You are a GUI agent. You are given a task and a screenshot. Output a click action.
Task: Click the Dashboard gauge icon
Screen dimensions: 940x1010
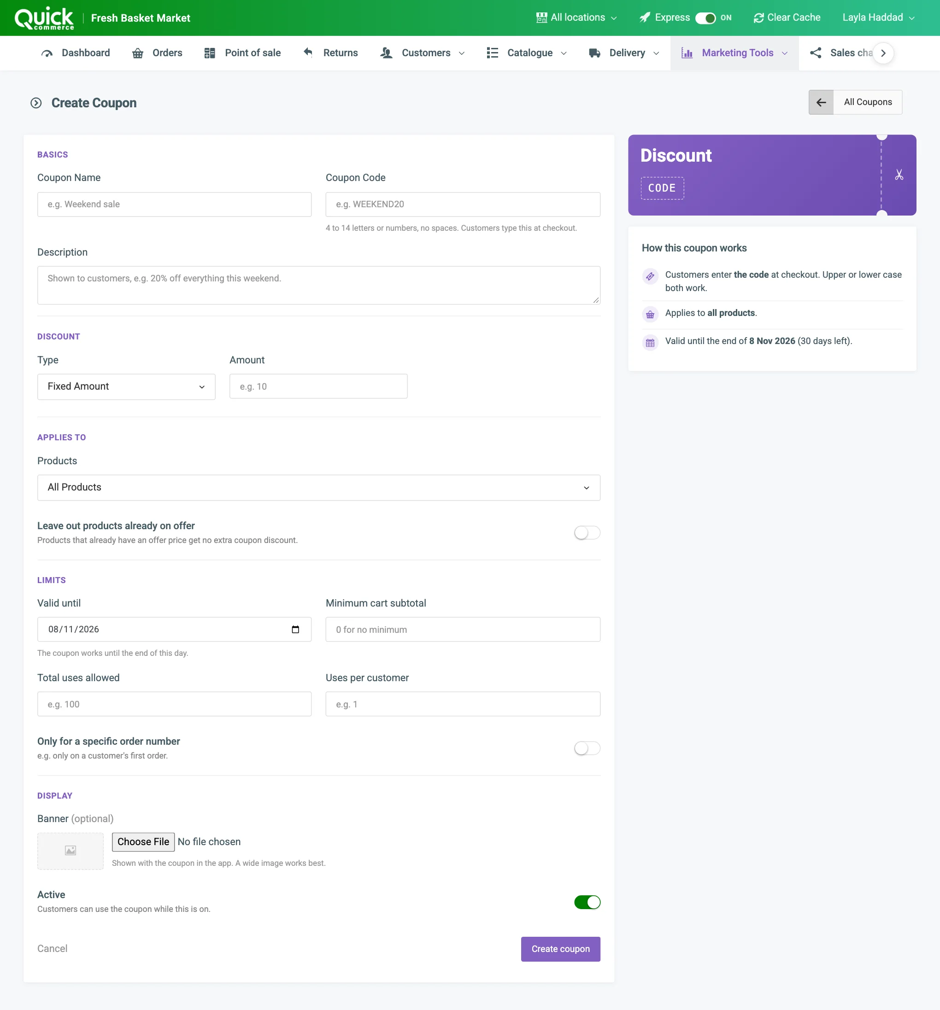coord(47,53)
